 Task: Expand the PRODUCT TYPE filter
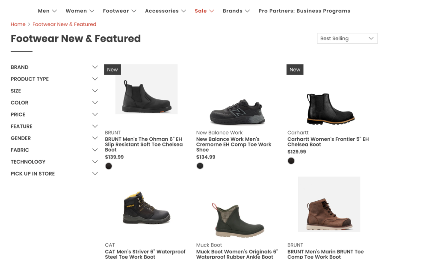click(x=95, y=79)
